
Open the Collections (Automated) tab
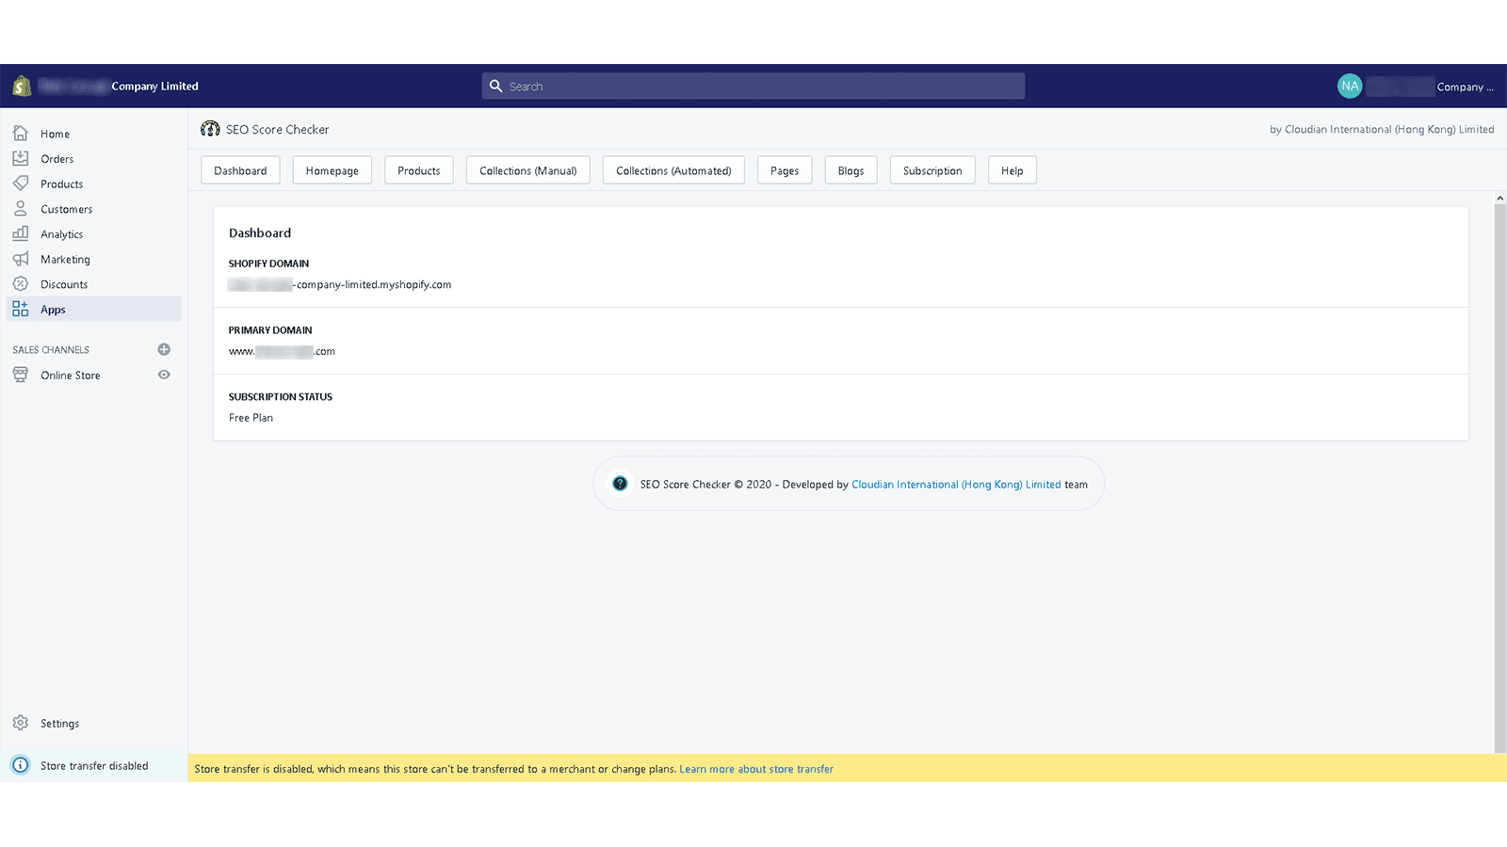[673, 170]
